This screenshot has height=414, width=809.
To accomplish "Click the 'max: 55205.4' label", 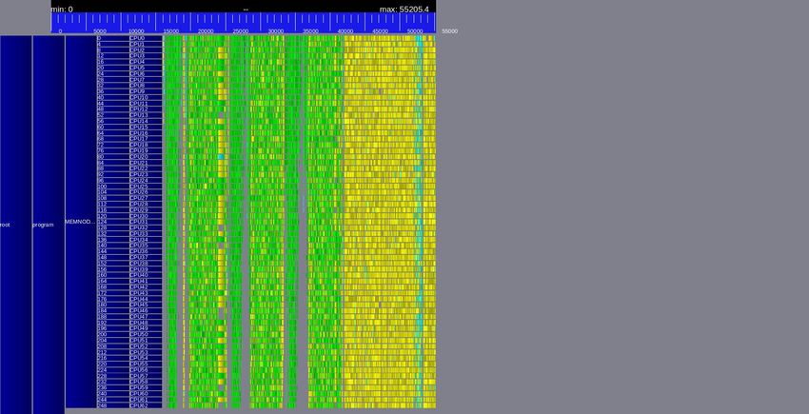I will pos(404,10).
